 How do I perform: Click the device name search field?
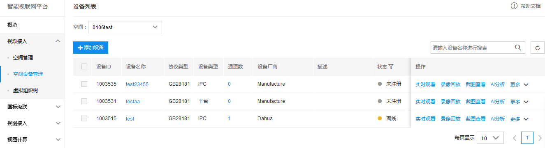[x=472, y=48]
